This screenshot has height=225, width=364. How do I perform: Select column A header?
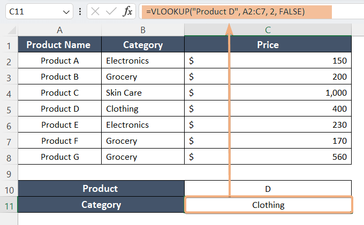point(59,30)
